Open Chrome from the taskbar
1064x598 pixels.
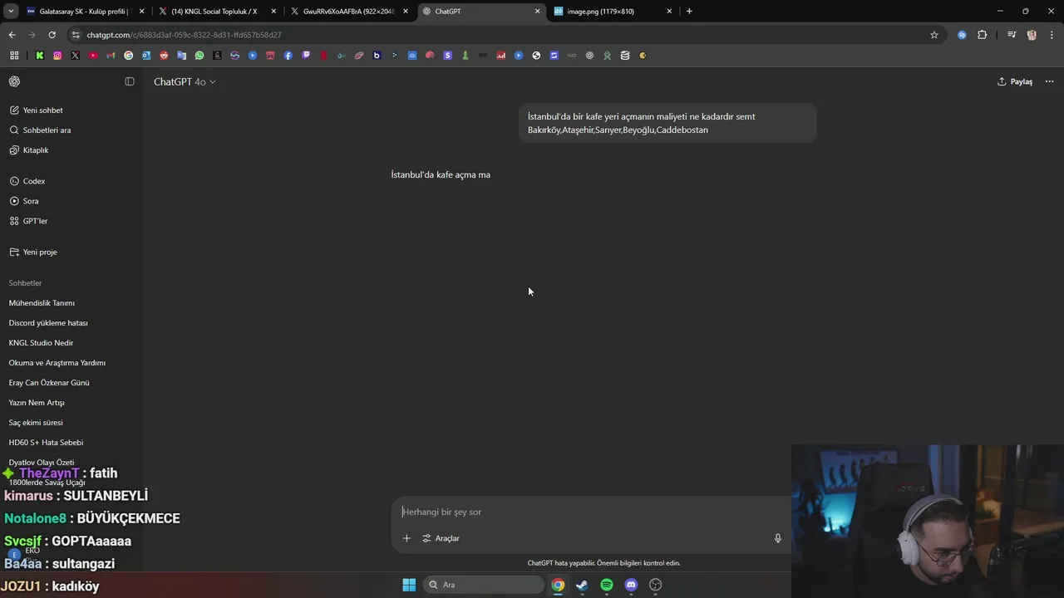coord(558,585)
